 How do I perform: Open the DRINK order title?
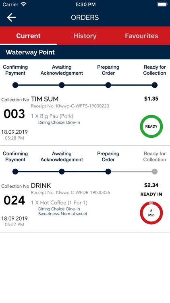41,186
